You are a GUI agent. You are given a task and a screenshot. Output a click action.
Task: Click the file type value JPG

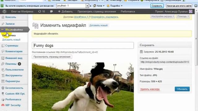pyautogui.click(x=155, y=75)
